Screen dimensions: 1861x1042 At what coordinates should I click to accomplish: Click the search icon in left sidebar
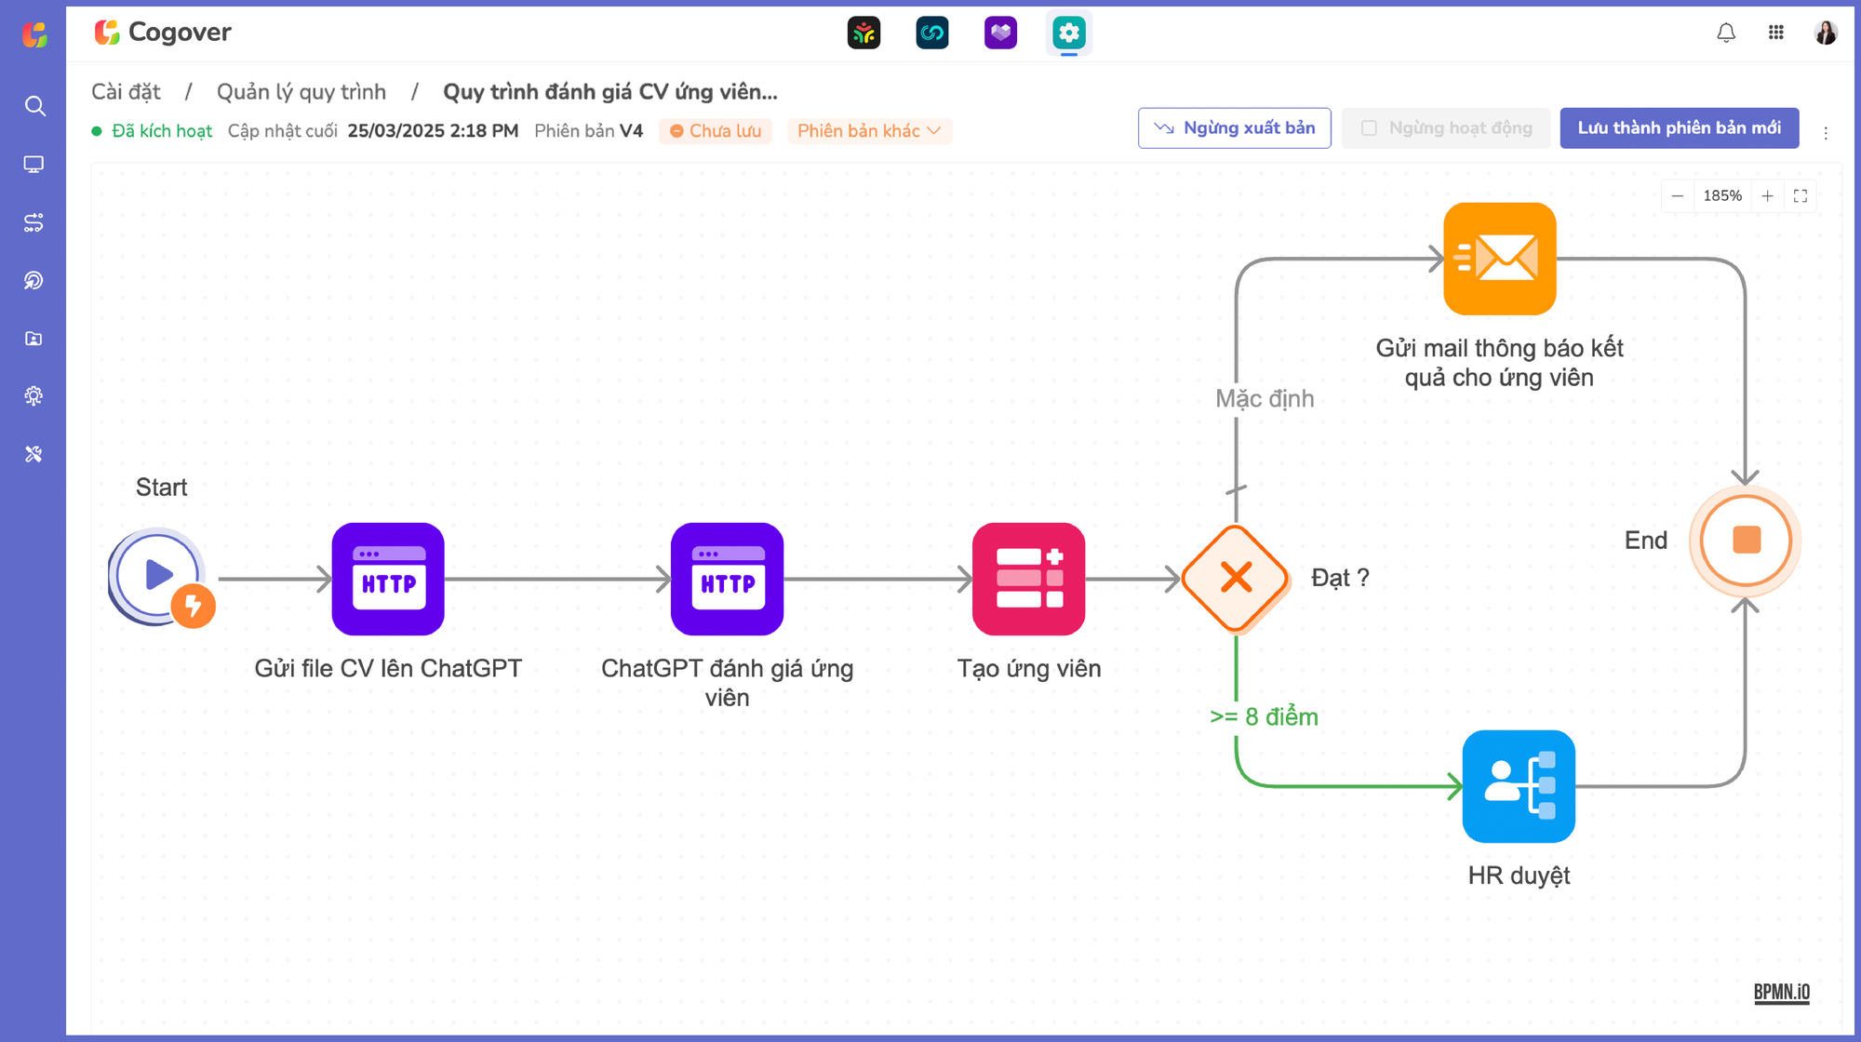34,106
